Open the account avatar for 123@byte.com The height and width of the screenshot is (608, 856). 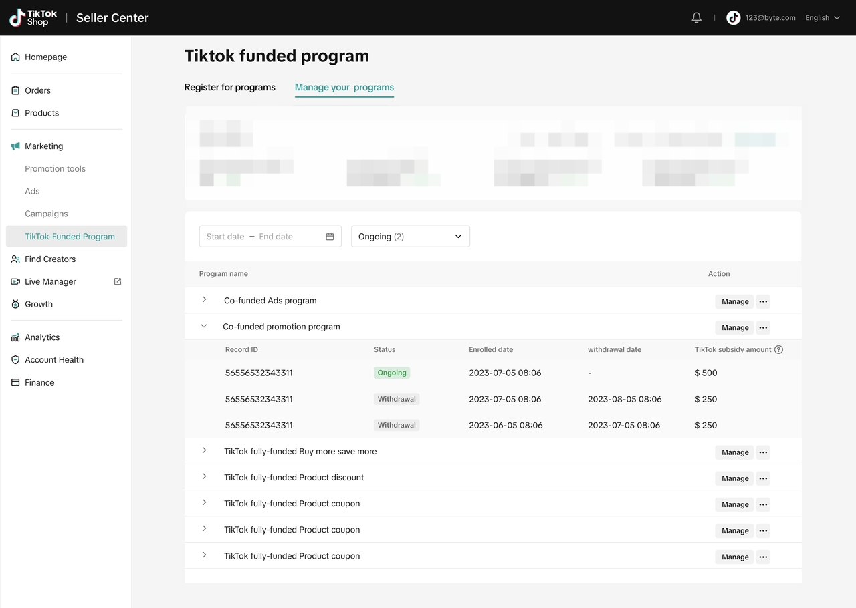[x=734, y=18]
